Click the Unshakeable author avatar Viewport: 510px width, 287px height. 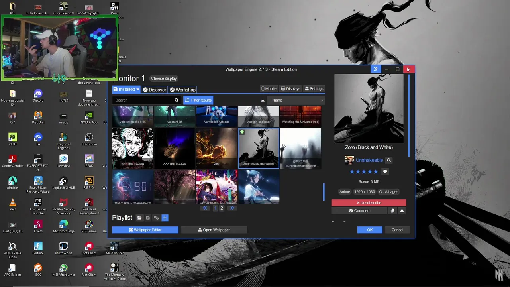349,160
